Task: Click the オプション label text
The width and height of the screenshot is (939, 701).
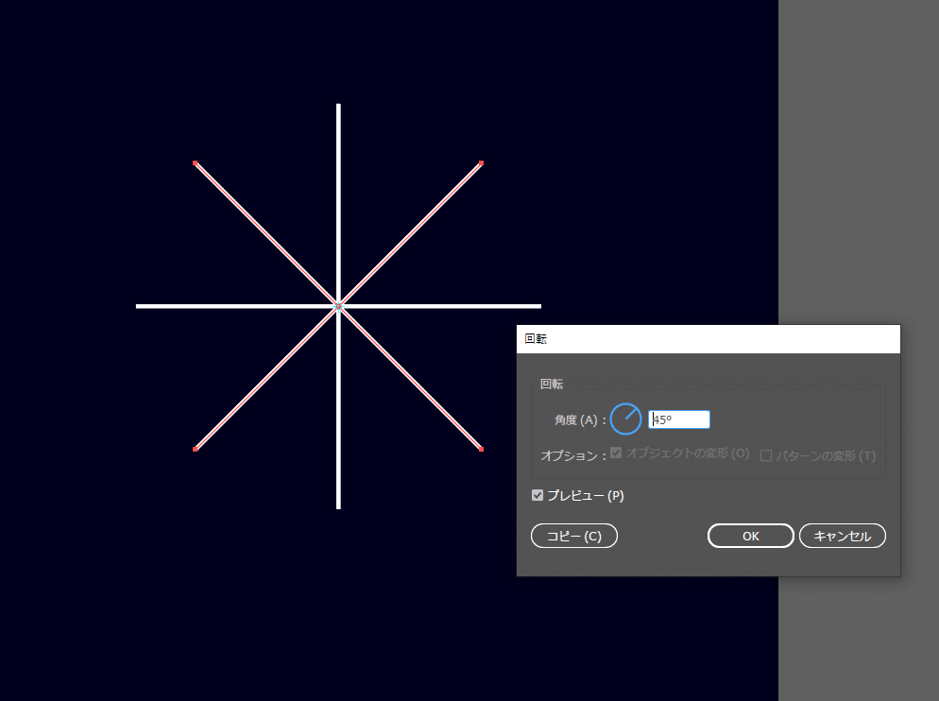Action: pyautogui.click(x=572, y=456)
